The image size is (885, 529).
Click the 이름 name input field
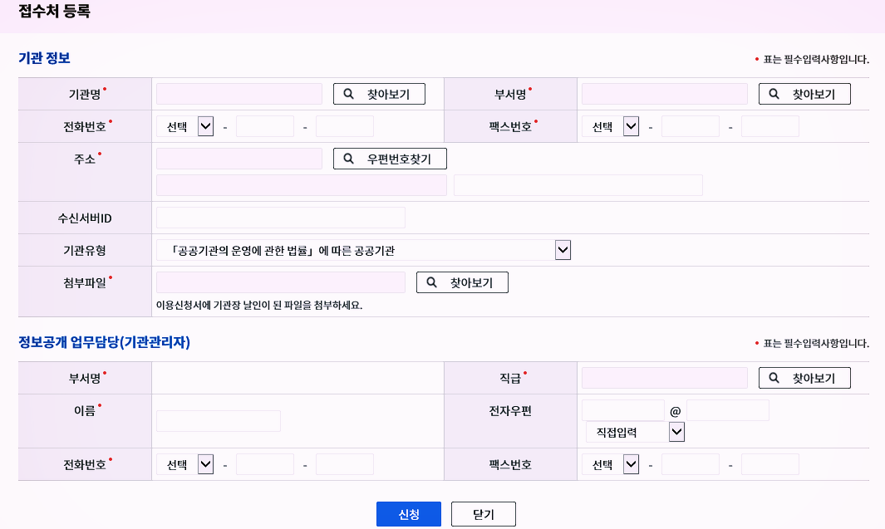[219, 421]
